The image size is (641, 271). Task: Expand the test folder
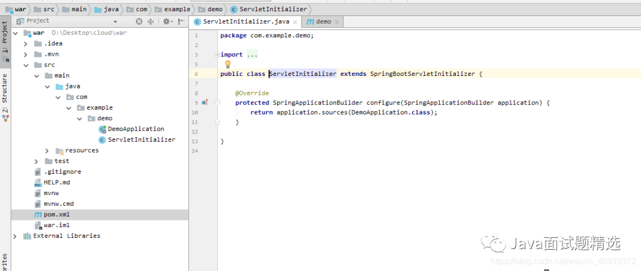pyautogui.click(x=36, y=161)
